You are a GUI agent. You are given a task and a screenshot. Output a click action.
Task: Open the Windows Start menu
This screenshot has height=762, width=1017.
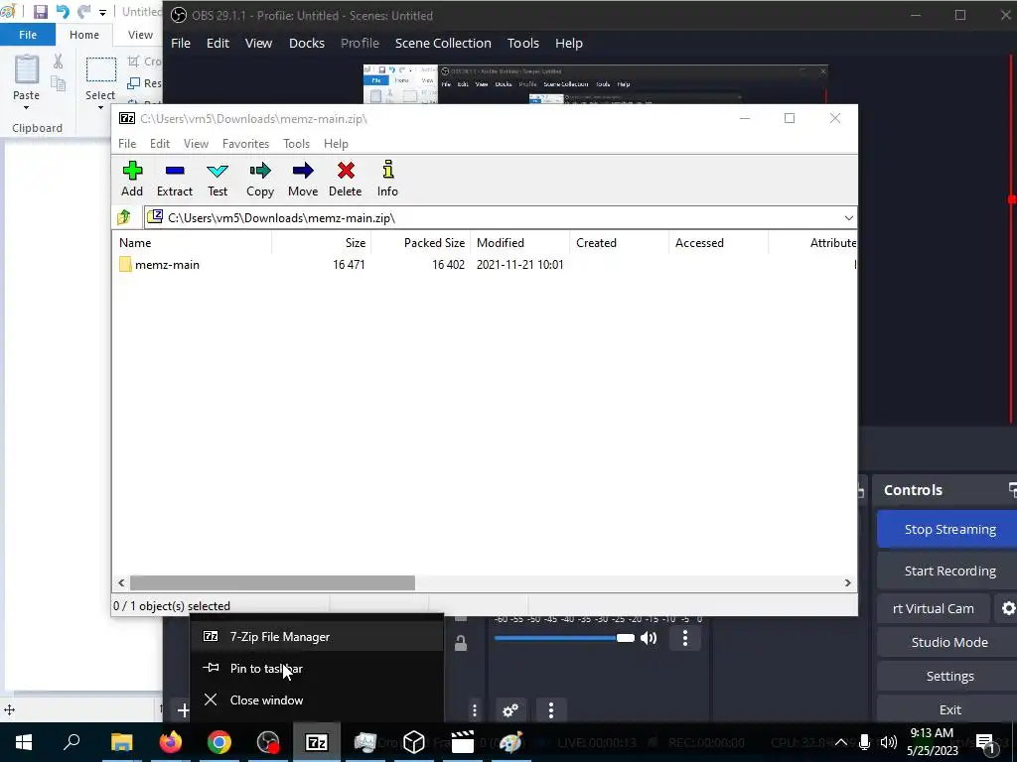24,742
